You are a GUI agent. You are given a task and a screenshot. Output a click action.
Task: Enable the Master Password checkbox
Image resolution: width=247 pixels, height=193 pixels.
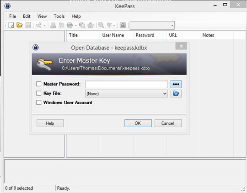(38, 84)
